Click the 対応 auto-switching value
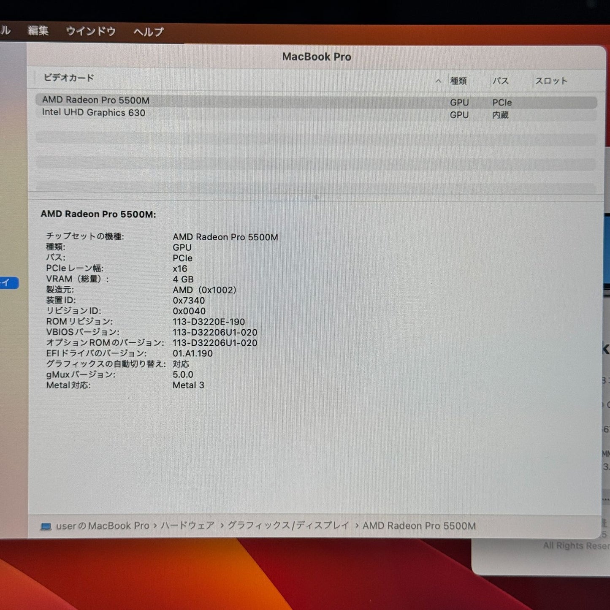This screenshot has width=610, height=610. pos(181,364)
